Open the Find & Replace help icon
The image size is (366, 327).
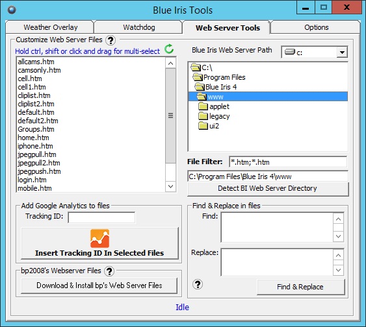[198, 284]
